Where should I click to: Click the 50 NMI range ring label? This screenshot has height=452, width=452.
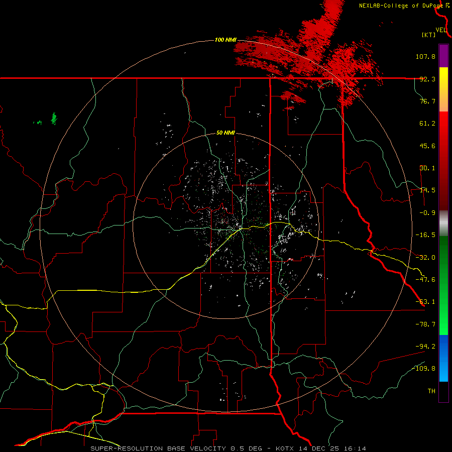point(225,133)
